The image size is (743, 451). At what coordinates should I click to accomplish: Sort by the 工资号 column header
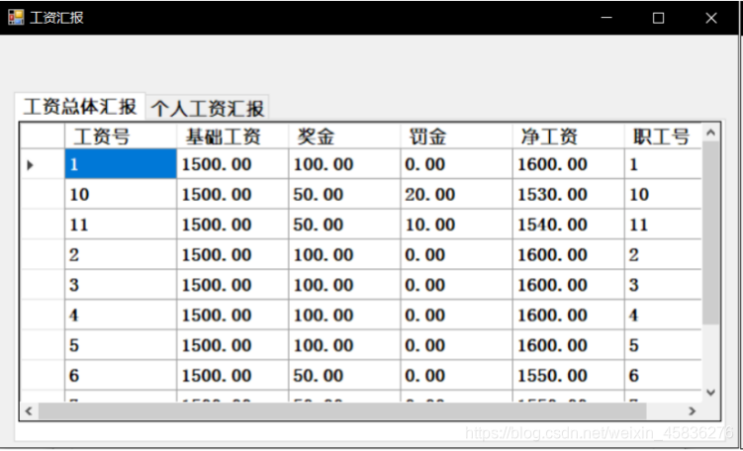tap(121, 136)
